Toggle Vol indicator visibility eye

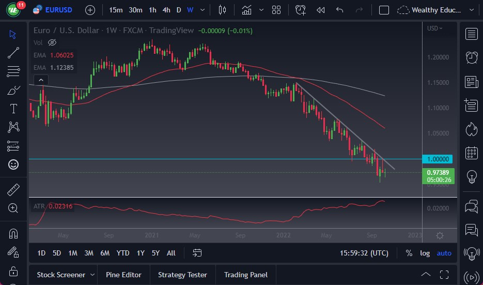click(x=52, y=42)
